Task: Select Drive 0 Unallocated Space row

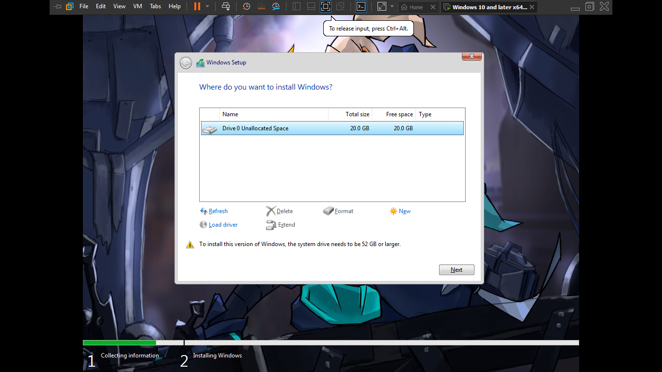Action: (332, 128)
